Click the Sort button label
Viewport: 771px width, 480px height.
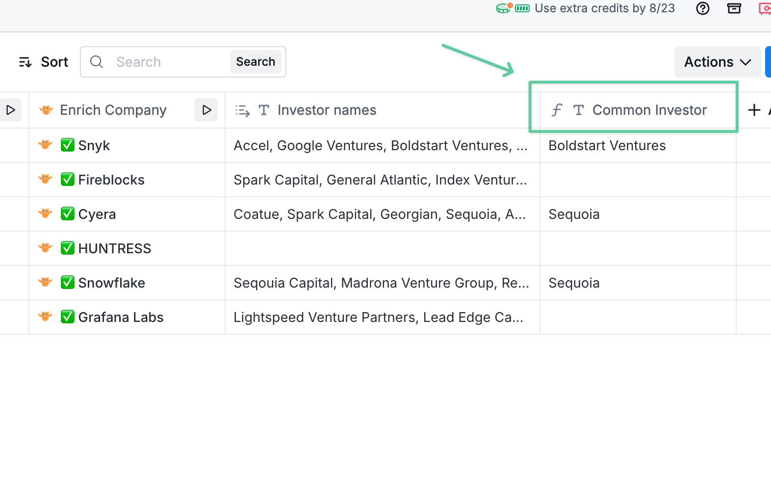(x=54, y=62)
